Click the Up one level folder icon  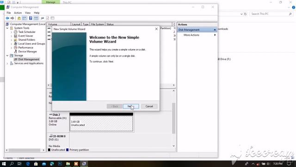tap(19, 18)
